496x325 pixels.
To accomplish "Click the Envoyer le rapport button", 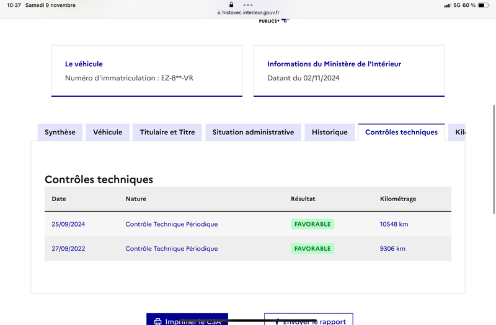I will [x=308, y=319].
